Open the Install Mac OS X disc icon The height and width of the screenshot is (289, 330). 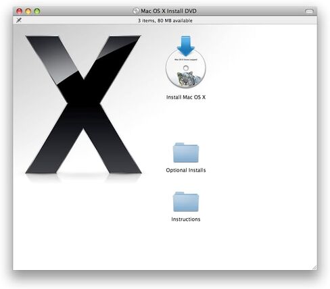(186, 62)
